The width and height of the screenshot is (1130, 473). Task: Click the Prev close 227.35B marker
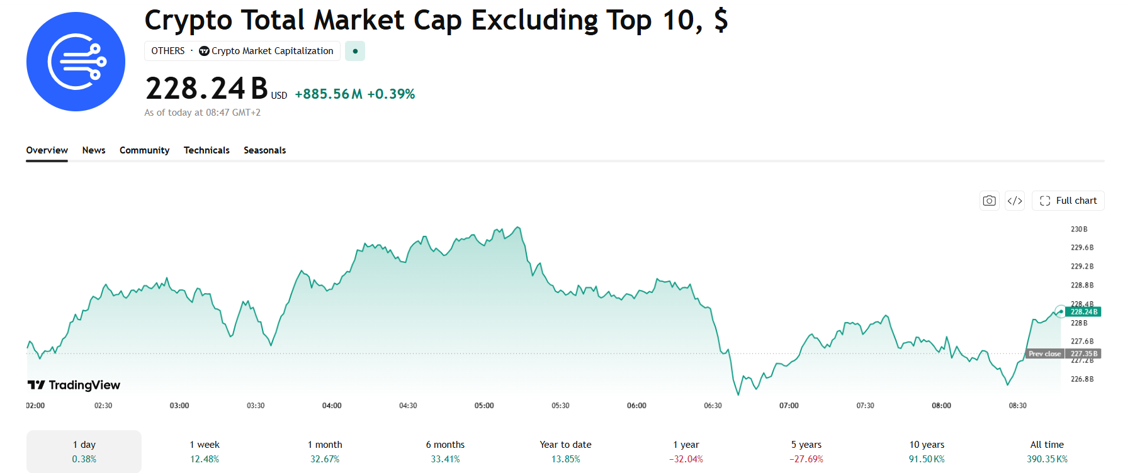(1064, 353)
